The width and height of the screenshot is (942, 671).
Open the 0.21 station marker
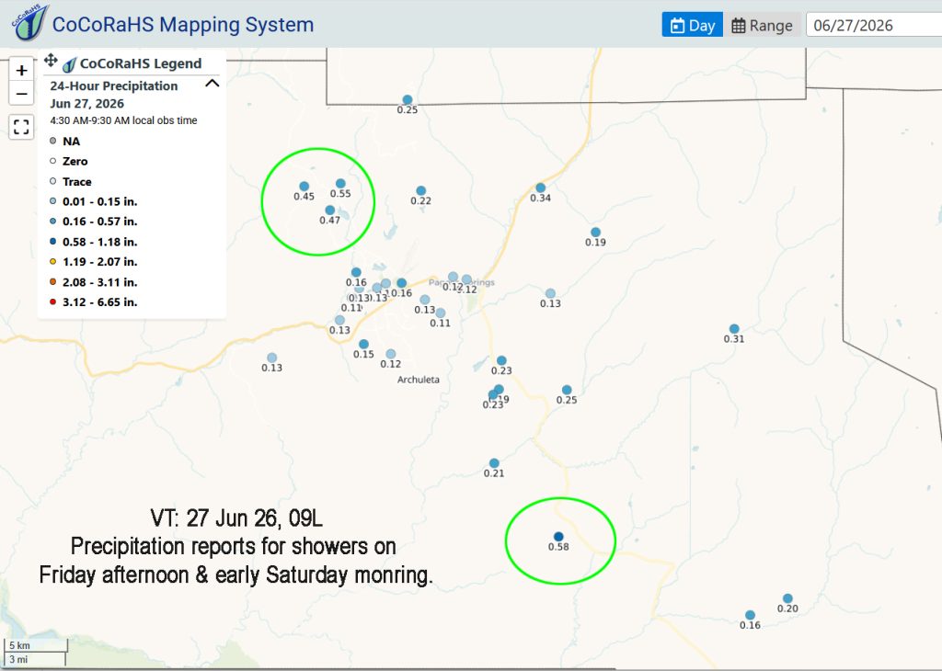point(494,463)
